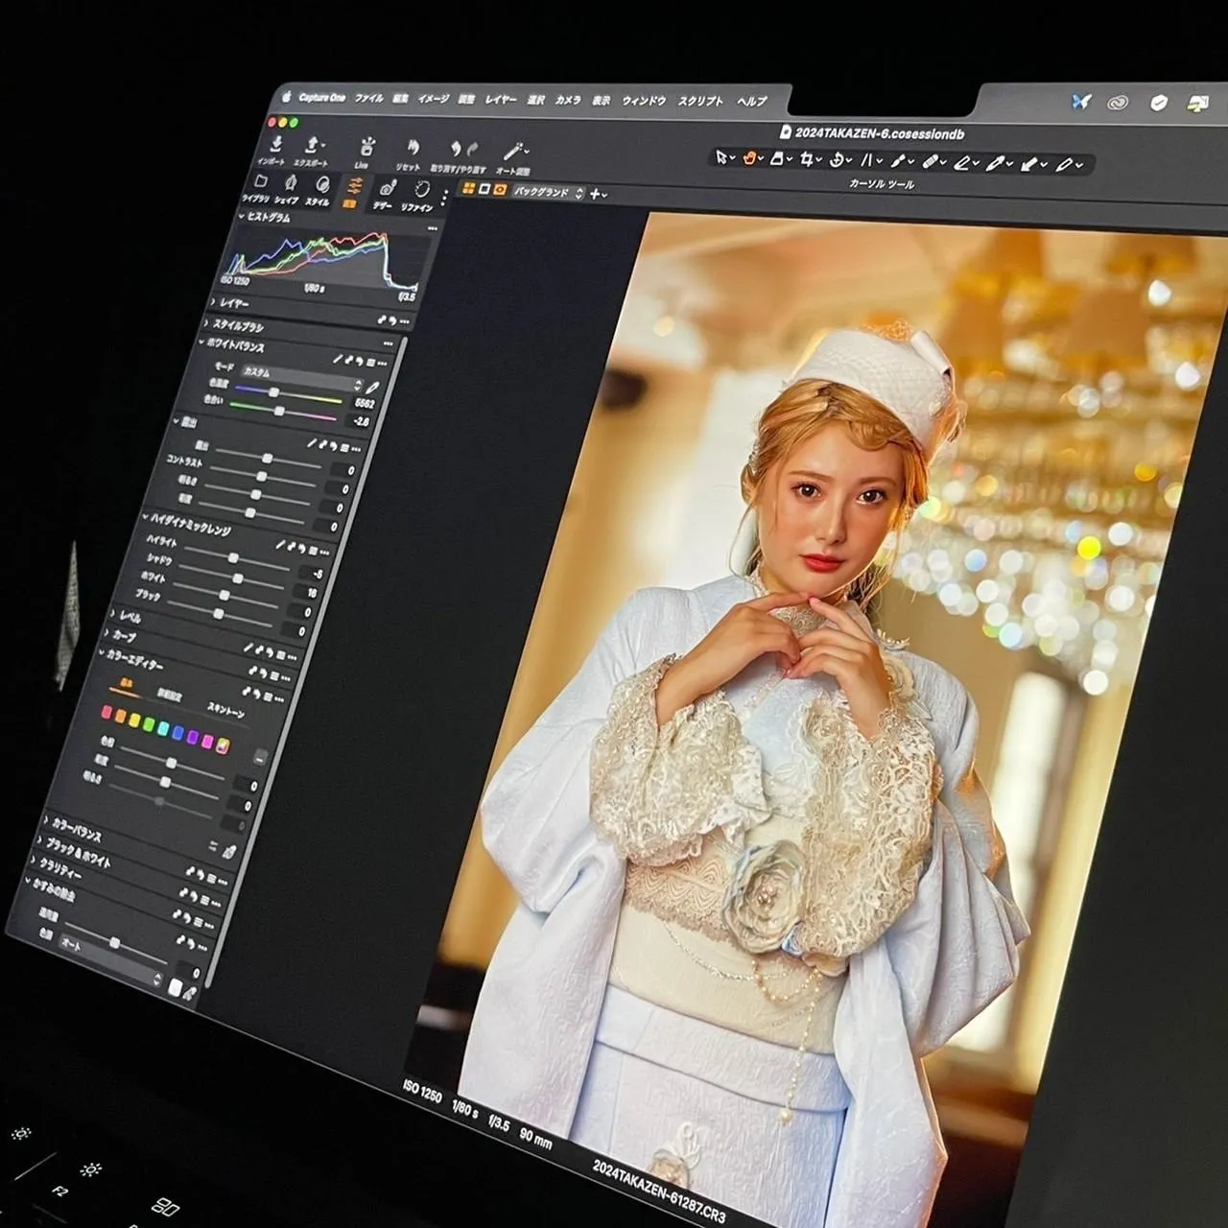Collapse the White Balance (ホワイトバランス) panel

201,342
